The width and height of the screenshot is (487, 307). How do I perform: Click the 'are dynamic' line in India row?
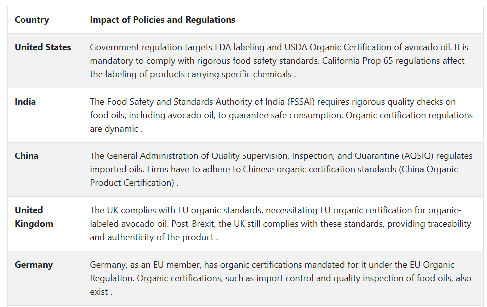(x=116, y=129)
